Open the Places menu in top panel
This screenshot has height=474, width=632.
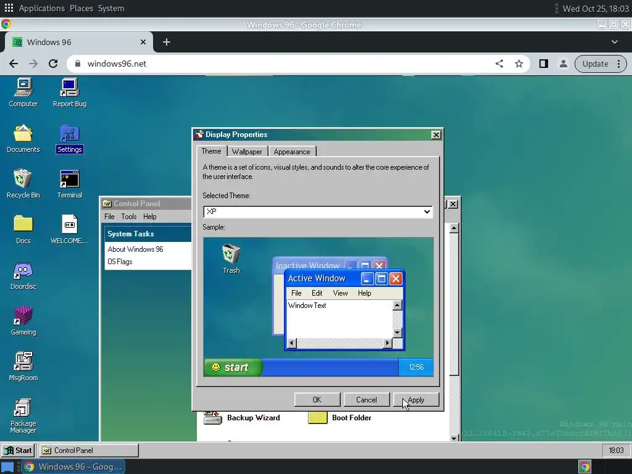81,8
